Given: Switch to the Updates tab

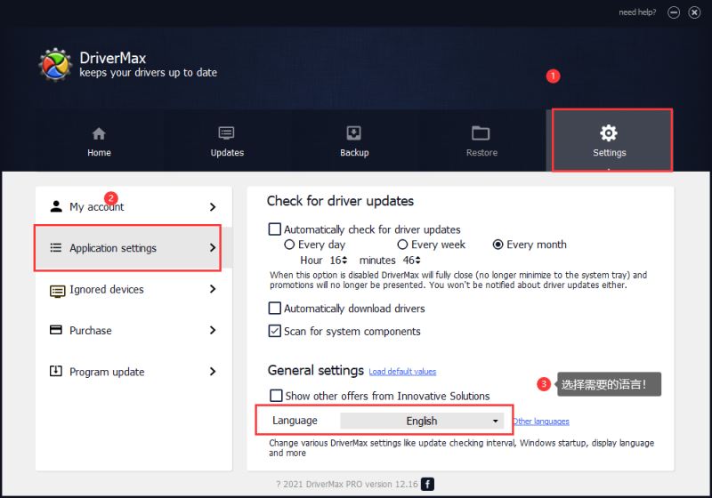Looking at the screenshot, I should (227, 141).
